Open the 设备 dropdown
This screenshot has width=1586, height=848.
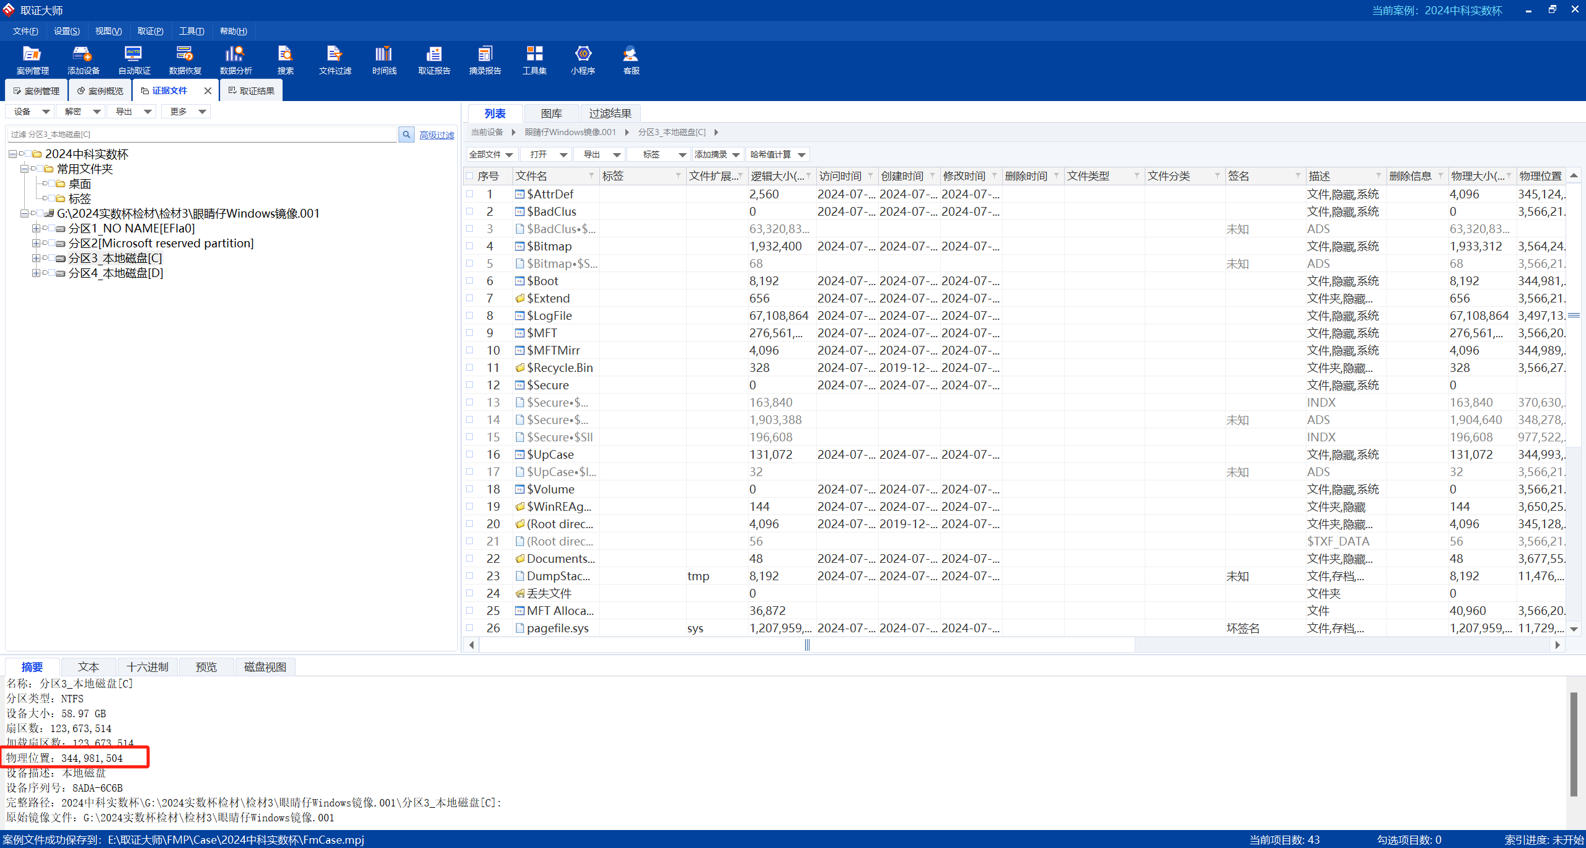click(x=30, y=112)
